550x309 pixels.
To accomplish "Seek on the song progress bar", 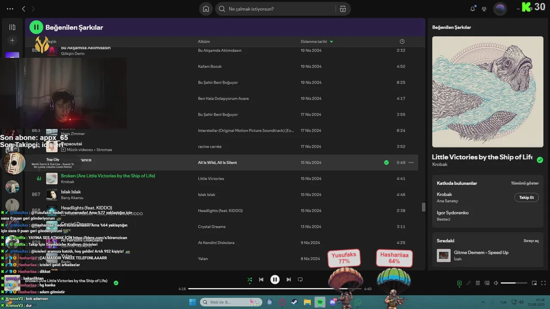I will point(275,289).
